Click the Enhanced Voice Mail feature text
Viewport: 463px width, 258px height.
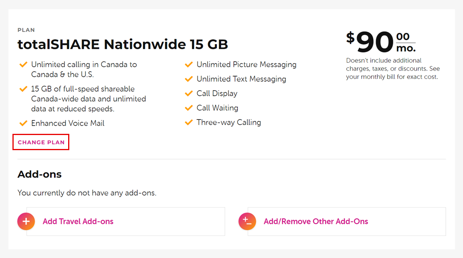pyautogui.click(x=68, y=123)
